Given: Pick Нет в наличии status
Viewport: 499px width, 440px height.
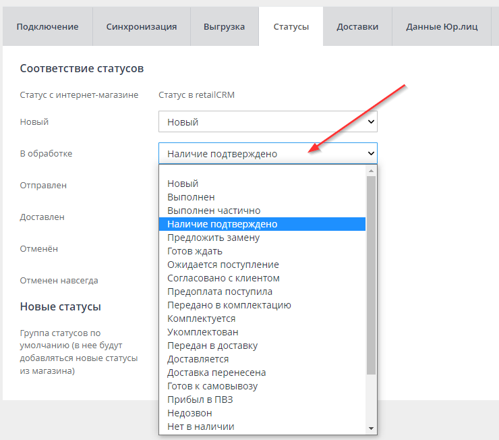Looking at the screenshot, I should point(201,427).
